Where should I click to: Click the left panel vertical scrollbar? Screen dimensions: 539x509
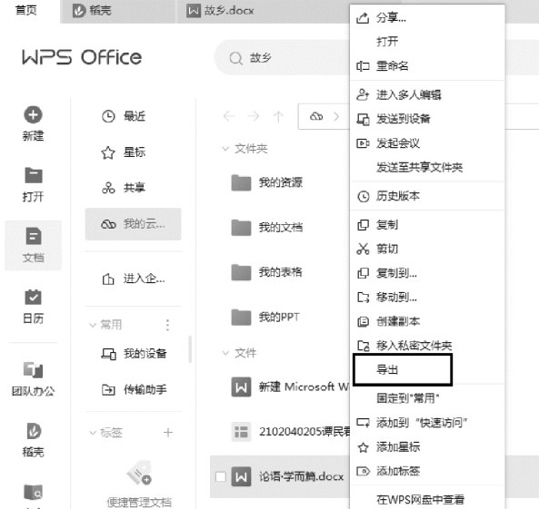tap(190, 349)
